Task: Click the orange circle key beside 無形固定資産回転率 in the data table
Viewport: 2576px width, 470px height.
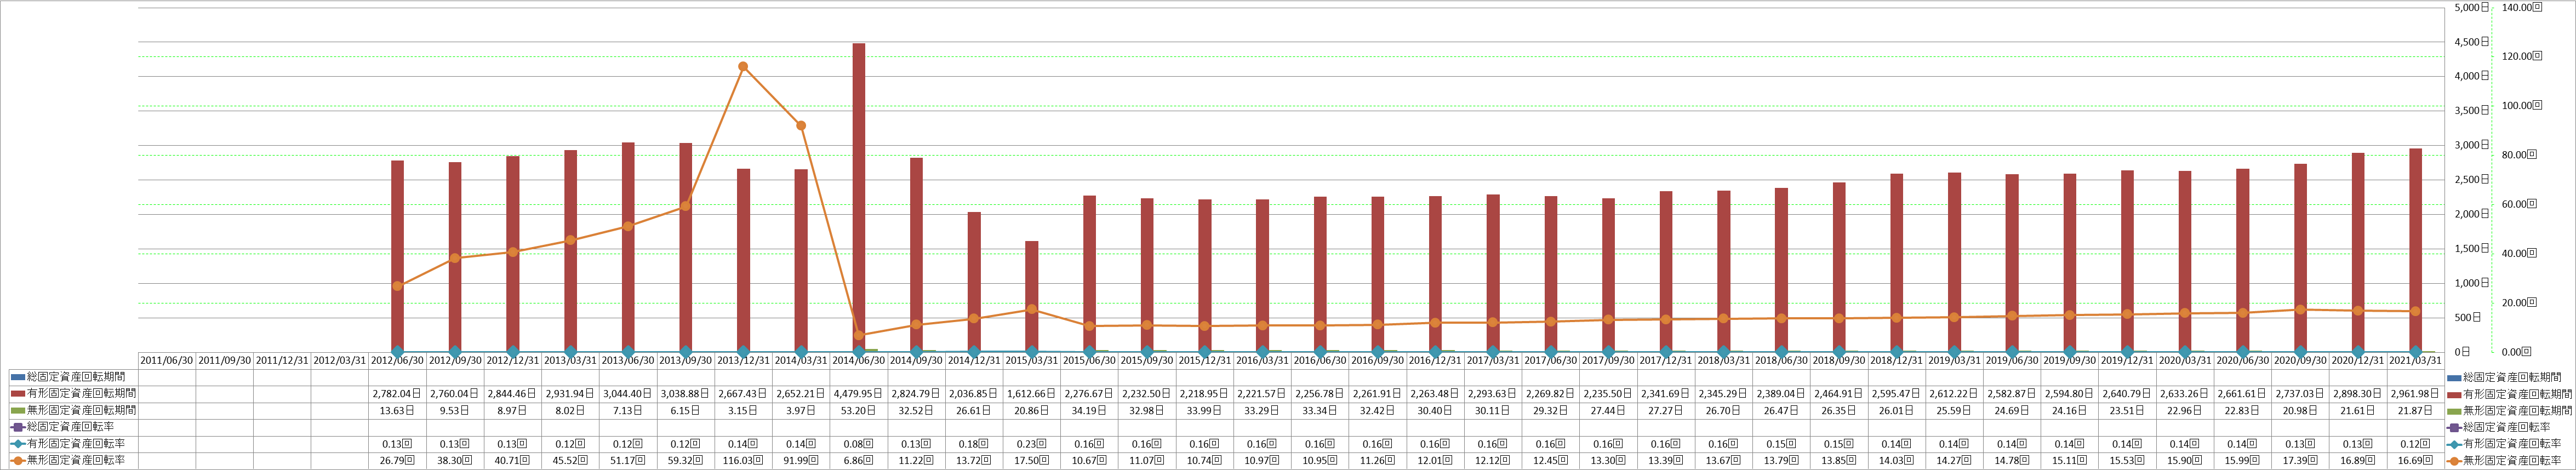Action: click(x=18, y=460)
